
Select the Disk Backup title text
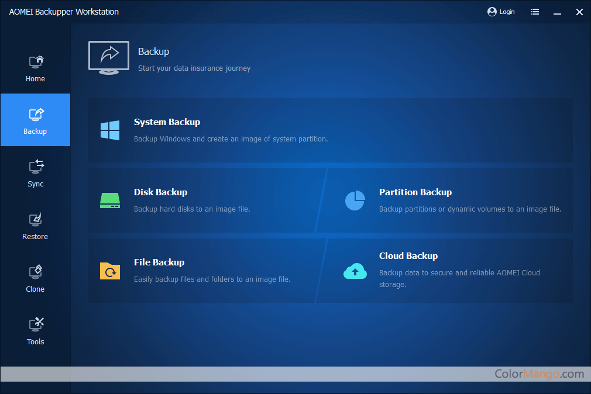(160, 192)
